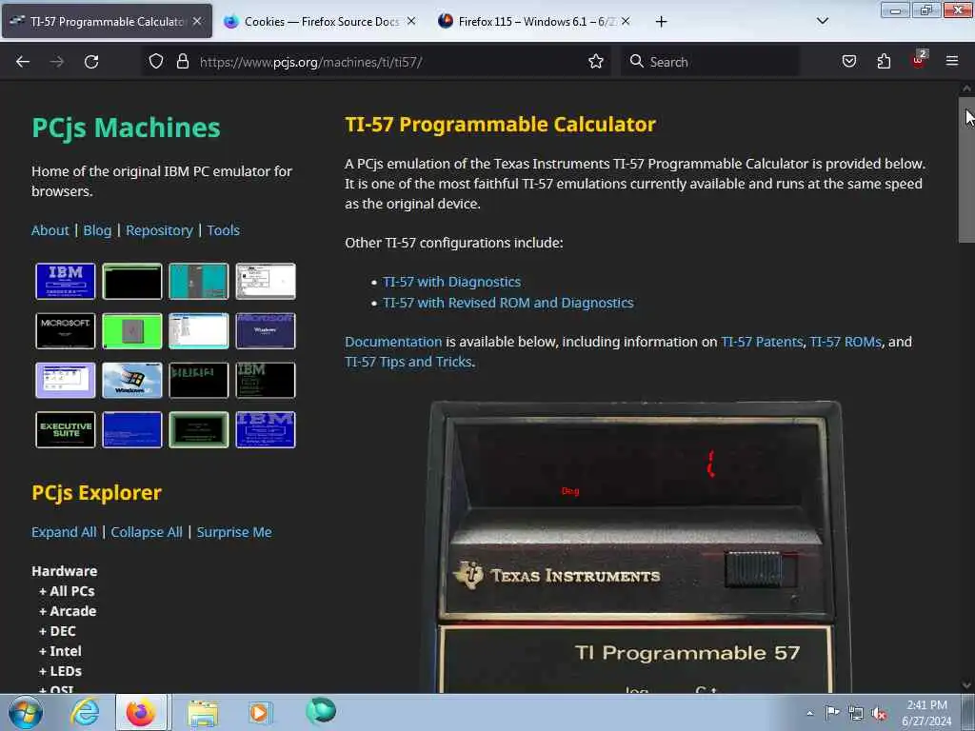Switch to Firefox 115 – Windows 6.1 tab
The image size is (975, 731).
(535, 21)
